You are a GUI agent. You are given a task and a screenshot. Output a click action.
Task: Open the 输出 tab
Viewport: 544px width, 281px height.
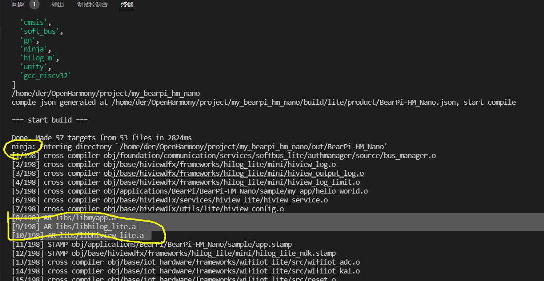point(58,5)
